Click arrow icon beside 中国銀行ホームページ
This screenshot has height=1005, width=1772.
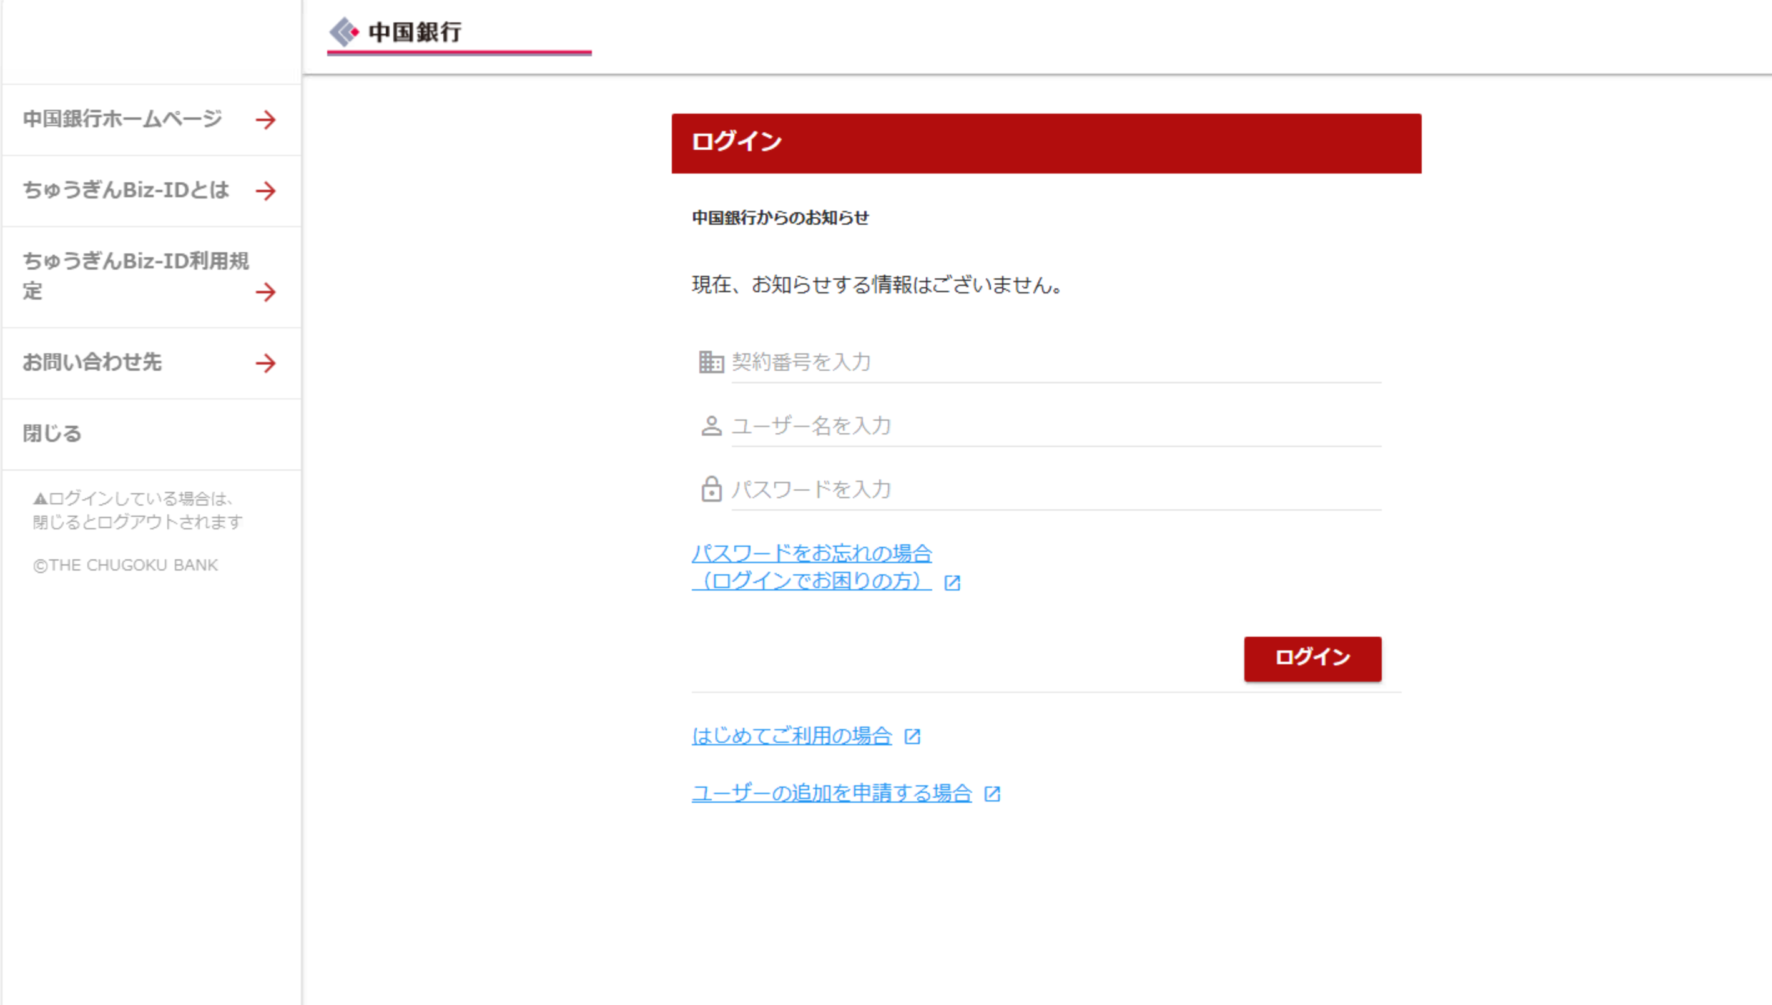point(266,120)
